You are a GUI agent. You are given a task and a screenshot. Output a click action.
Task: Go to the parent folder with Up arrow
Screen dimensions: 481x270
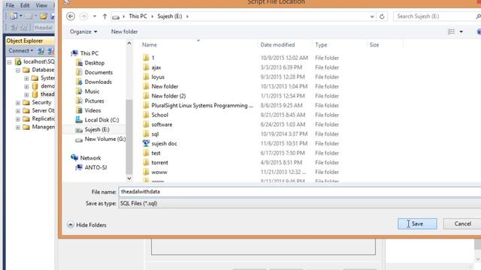(104, 16)
